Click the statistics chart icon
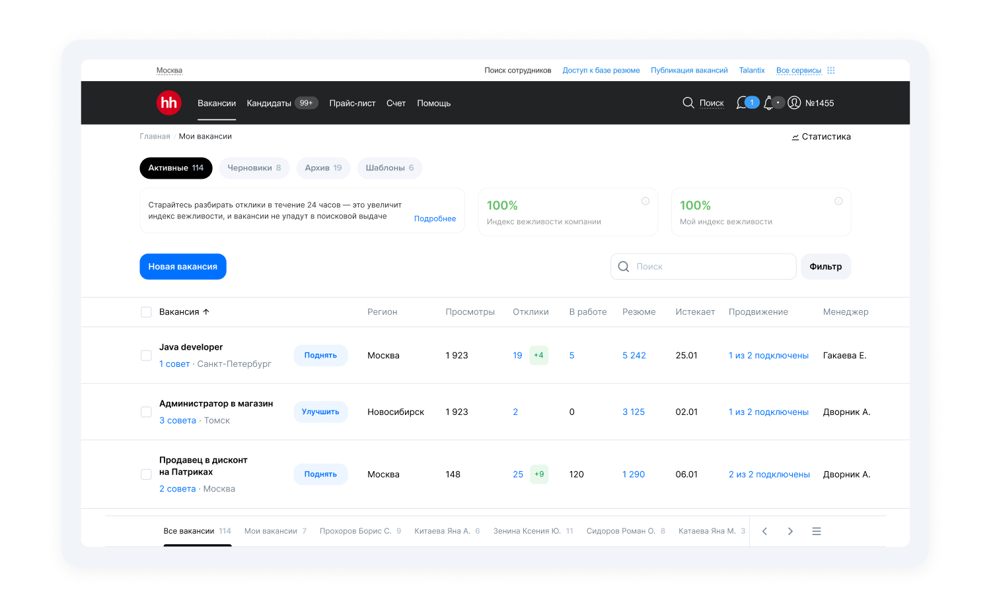This screenshot has width=991, height=607. tap(795, 137)
